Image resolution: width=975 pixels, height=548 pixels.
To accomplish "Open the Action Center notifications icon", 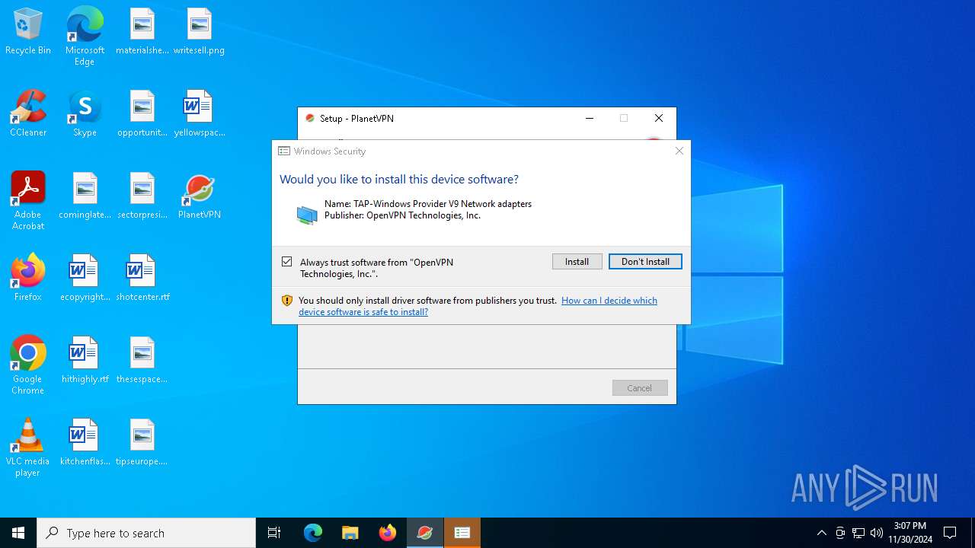I will (950, 533).
